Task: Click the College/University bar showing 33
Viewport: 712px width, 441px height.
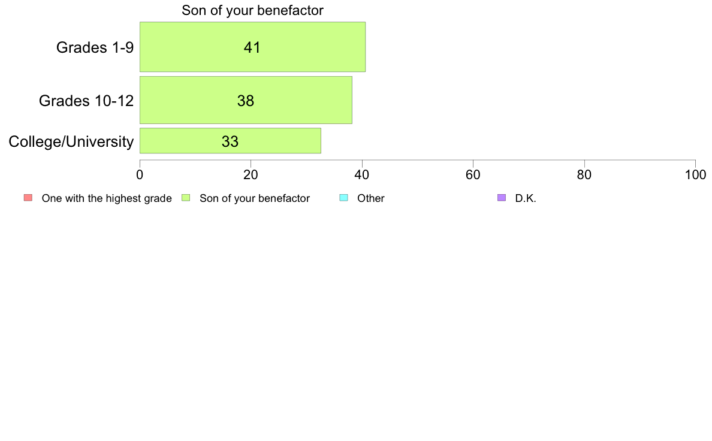Action: 230,141
